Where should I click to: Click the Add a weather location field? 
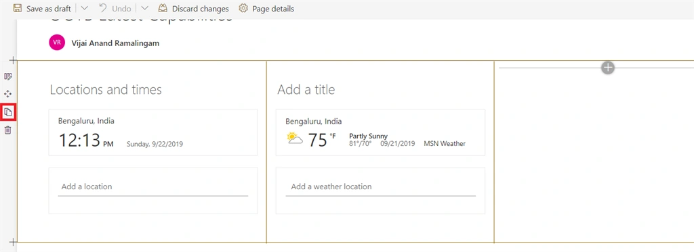pyautogui.click(x=381, y=186)
